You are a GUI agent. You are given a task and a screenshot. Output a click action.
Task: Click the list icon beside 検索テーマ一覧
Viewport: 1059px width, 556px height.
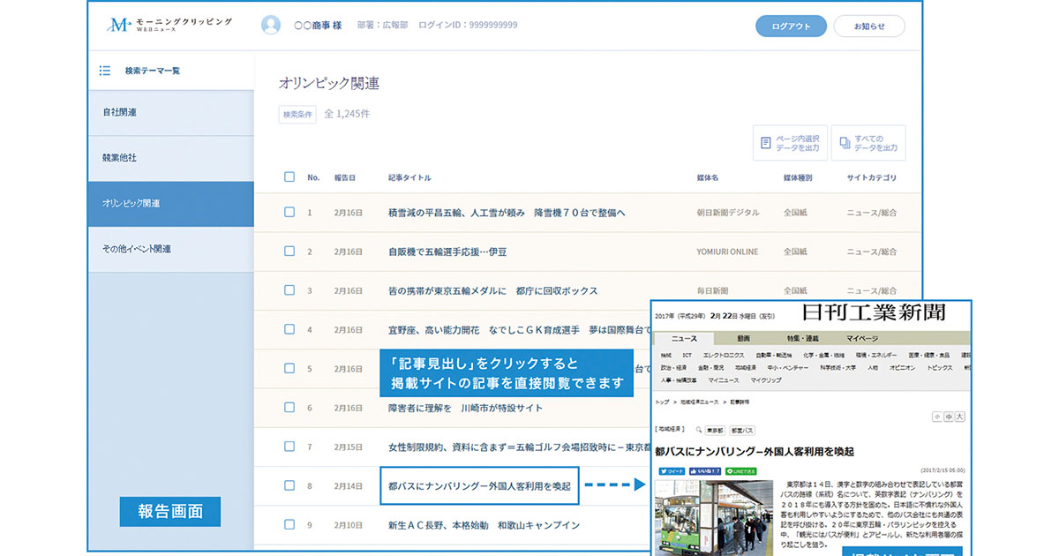click(105, 71)
